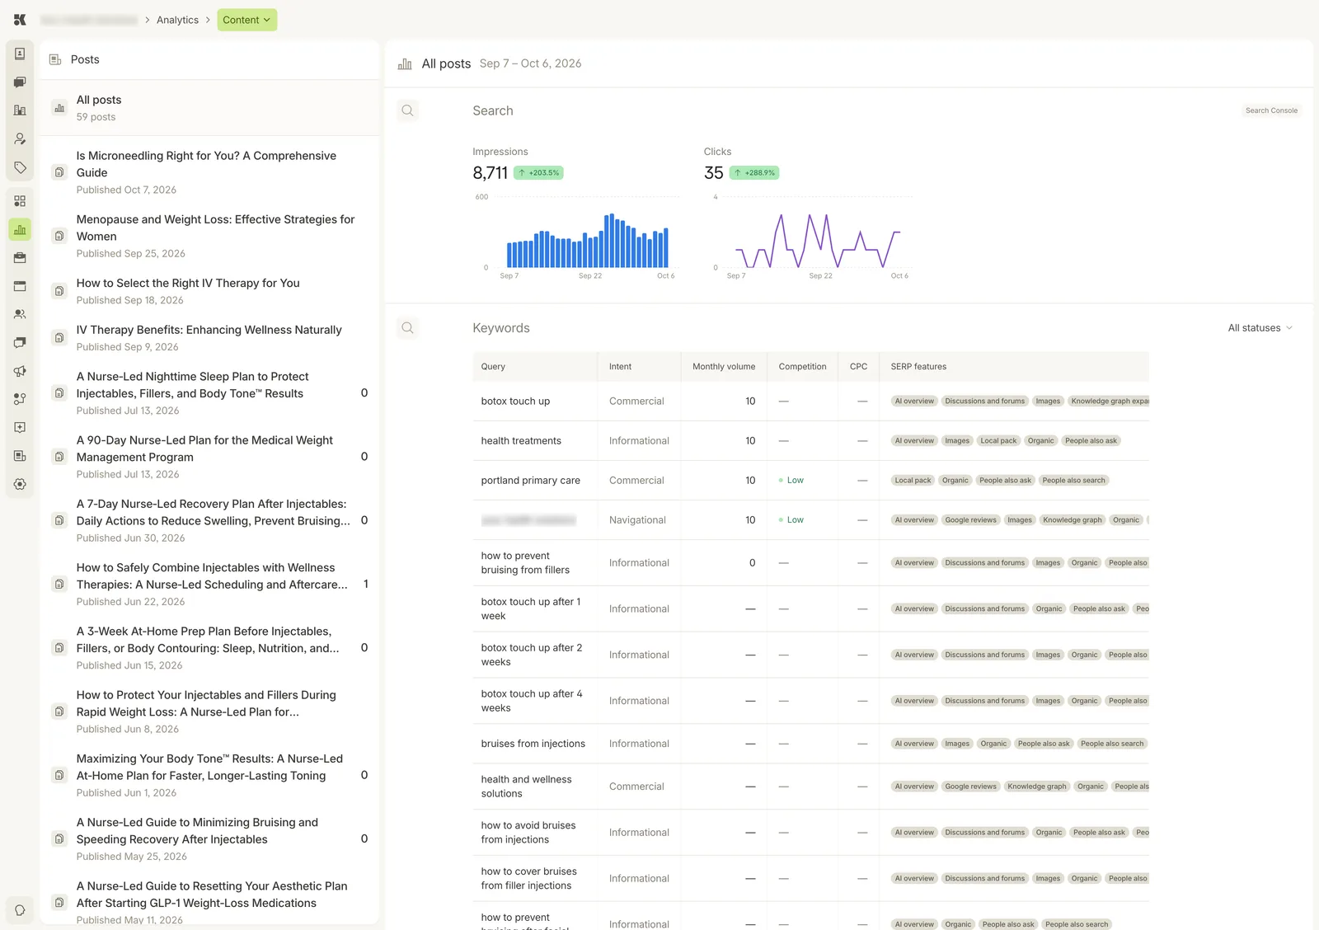Open post 'Is Microneedling Right for You?'

tap(209, 172)
